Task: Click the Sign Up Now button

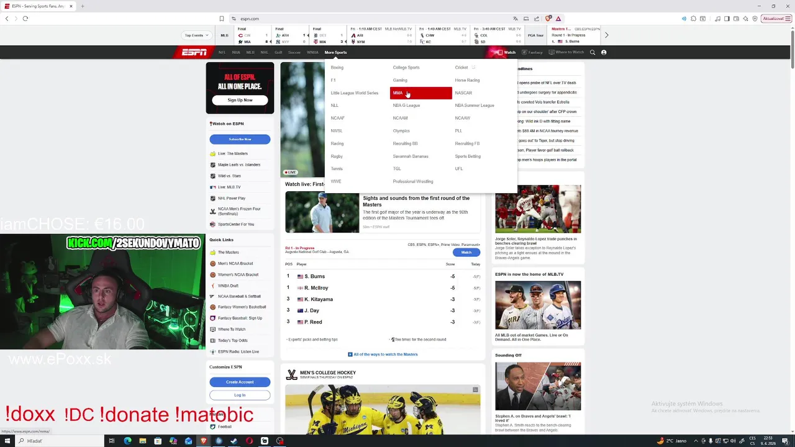Action: (x=240, y=100)
